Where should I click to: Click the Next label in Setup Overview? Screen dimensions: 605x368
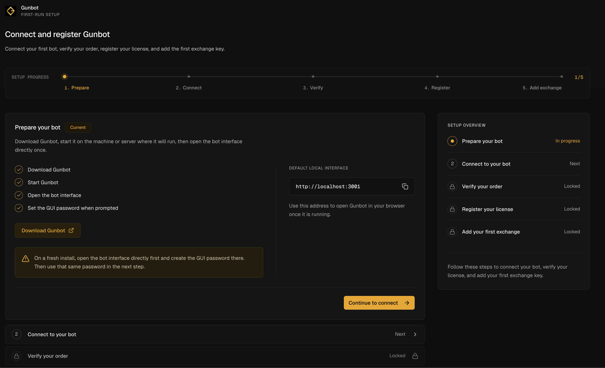(575, 163)
